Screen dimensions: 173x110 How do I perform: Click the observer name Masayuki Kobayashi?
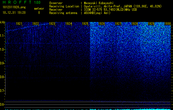tap(99, 3)
